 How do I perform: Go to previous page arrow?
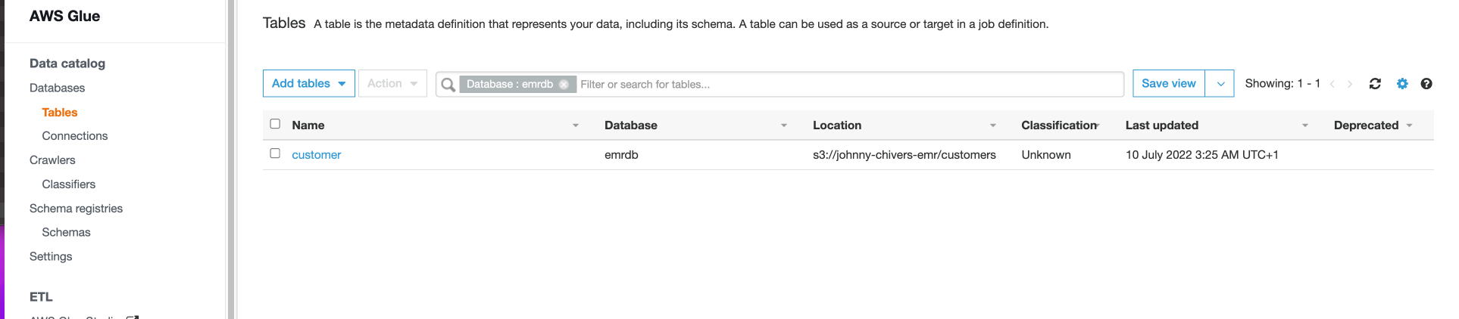click(x=1332, y=84)
